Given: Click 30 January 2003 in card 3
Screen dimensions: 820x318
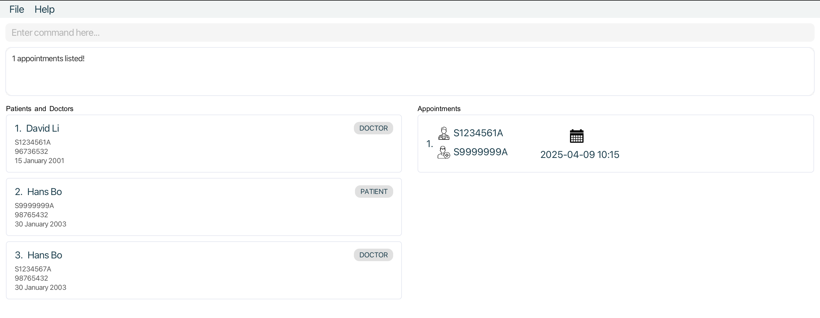Looking at the screenshot, I should [40, 287].
